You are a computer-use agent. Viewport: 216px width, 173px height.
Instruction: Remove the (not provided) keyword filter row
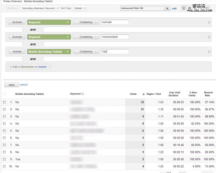tap(209, 37)
